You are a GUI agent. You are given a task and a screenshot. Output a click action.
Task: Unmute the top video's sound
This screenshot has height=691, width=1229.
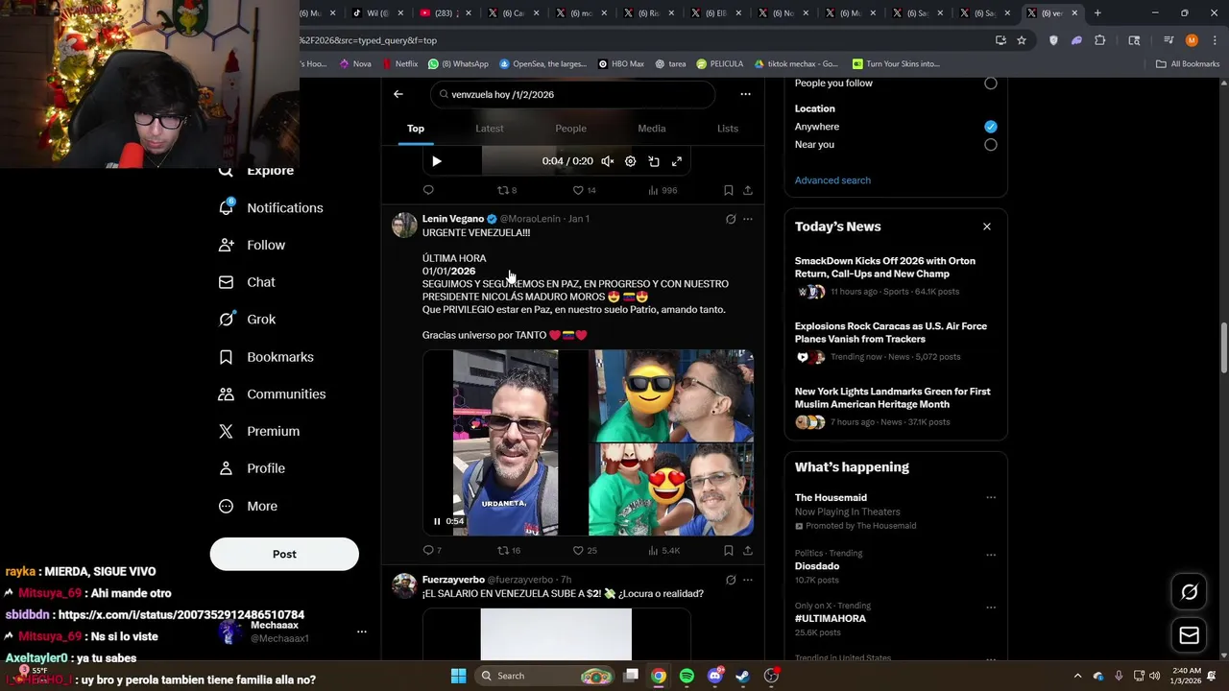tap(608, 161)
